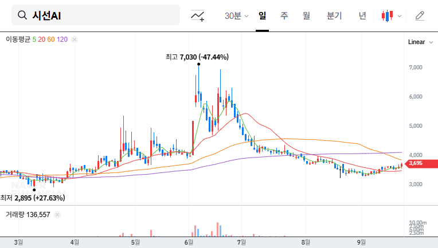Switch to the 월 monthly tab
This screenshot has height=248, width=438.
306,15
